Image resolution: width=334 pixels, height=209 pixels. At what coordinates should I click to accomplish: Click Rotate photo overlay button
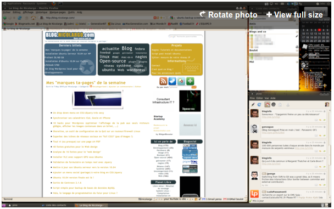coord(229,15)
